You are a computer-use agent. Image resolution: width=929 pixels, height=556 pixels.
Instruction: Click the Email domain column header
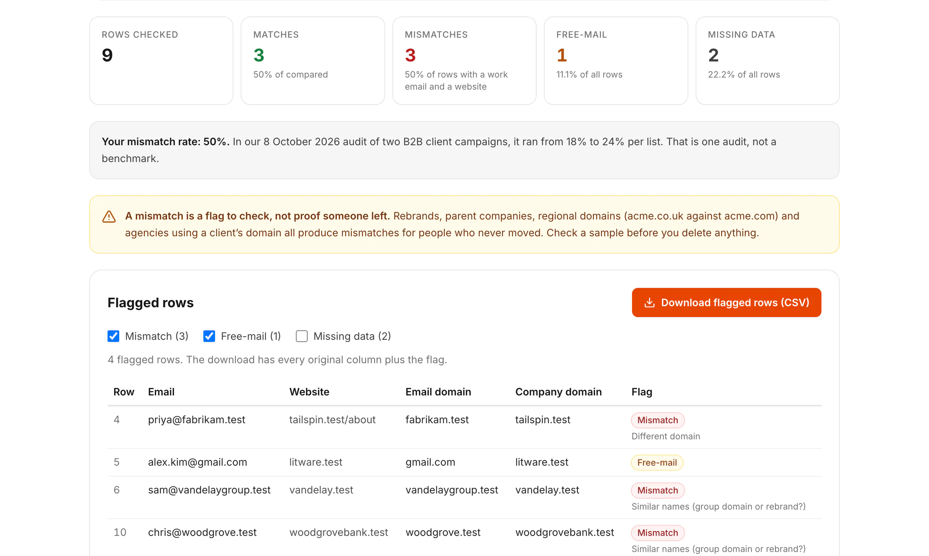[x=438, y=392]
